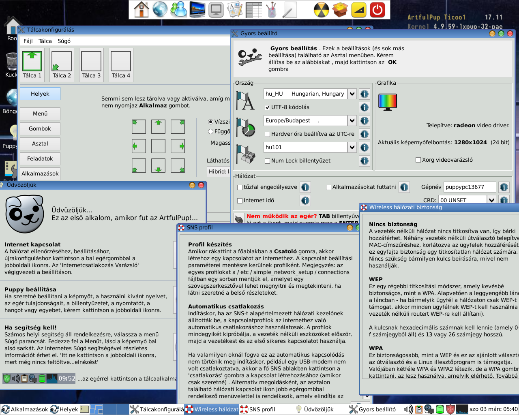
Task: Select bottom-center panel position arrow
Action: (x=158, y=165)
